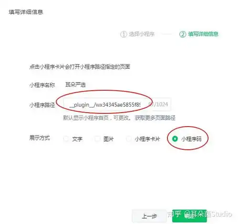
Task: Confirm with the green 确定 button
Action: point(189,216)
